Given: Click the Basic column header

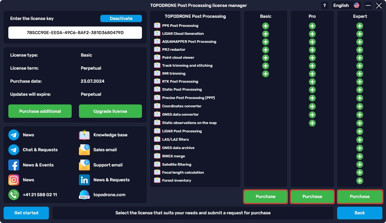Looking at the screenshot, I should (266, 16).
